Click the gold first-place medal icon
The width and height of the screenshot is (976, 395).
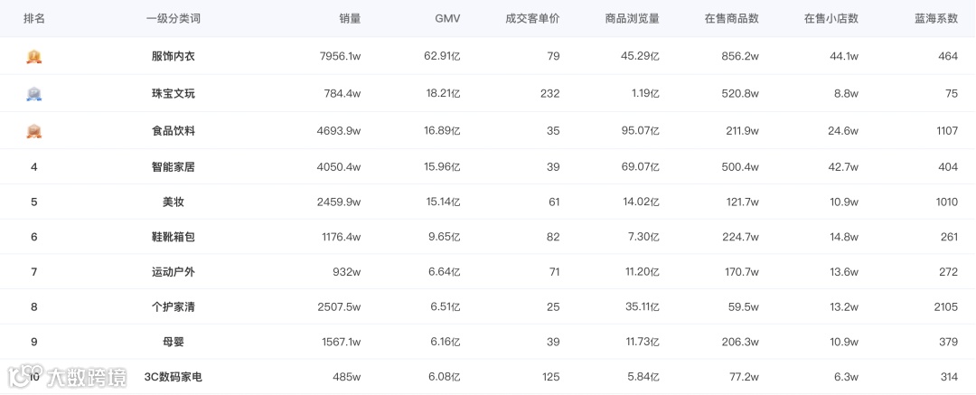pos(34,56)
